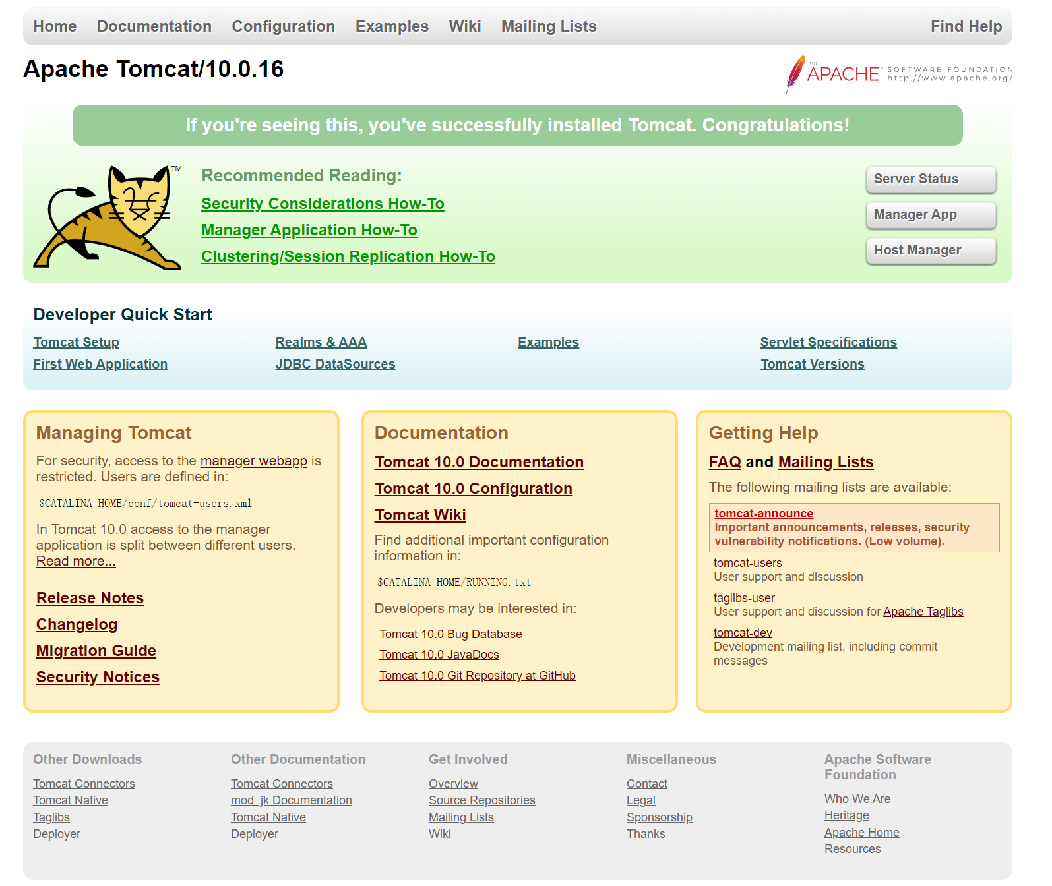This screenshot has width=1052, height=886.
Task: Open Security Considerations How-To link
Action: (323, 204)
